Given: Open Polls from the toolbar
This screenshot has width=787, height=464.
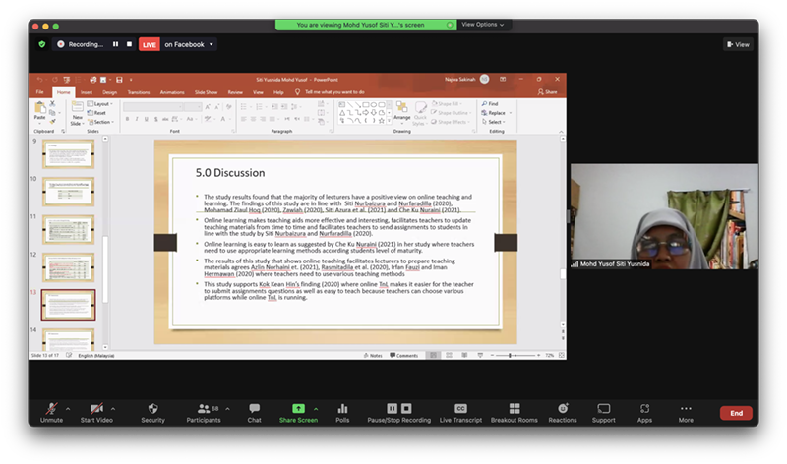Looking at the screenshot, I should click(342, 408).
